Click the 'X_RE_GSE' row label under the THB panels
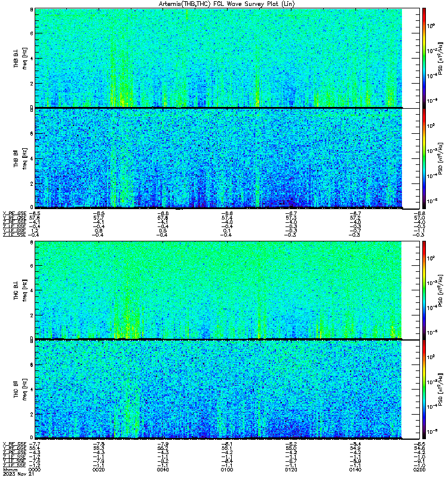Viewport: 448px width, 478px height. 14,213
